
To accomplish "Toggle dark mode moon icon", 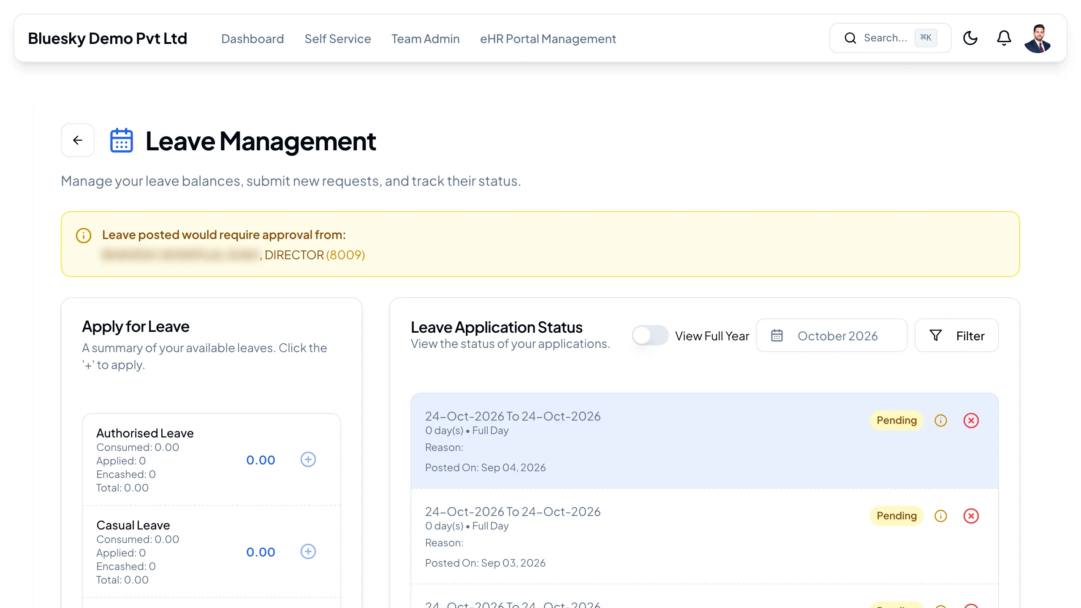I will click(x=970, y=38).
